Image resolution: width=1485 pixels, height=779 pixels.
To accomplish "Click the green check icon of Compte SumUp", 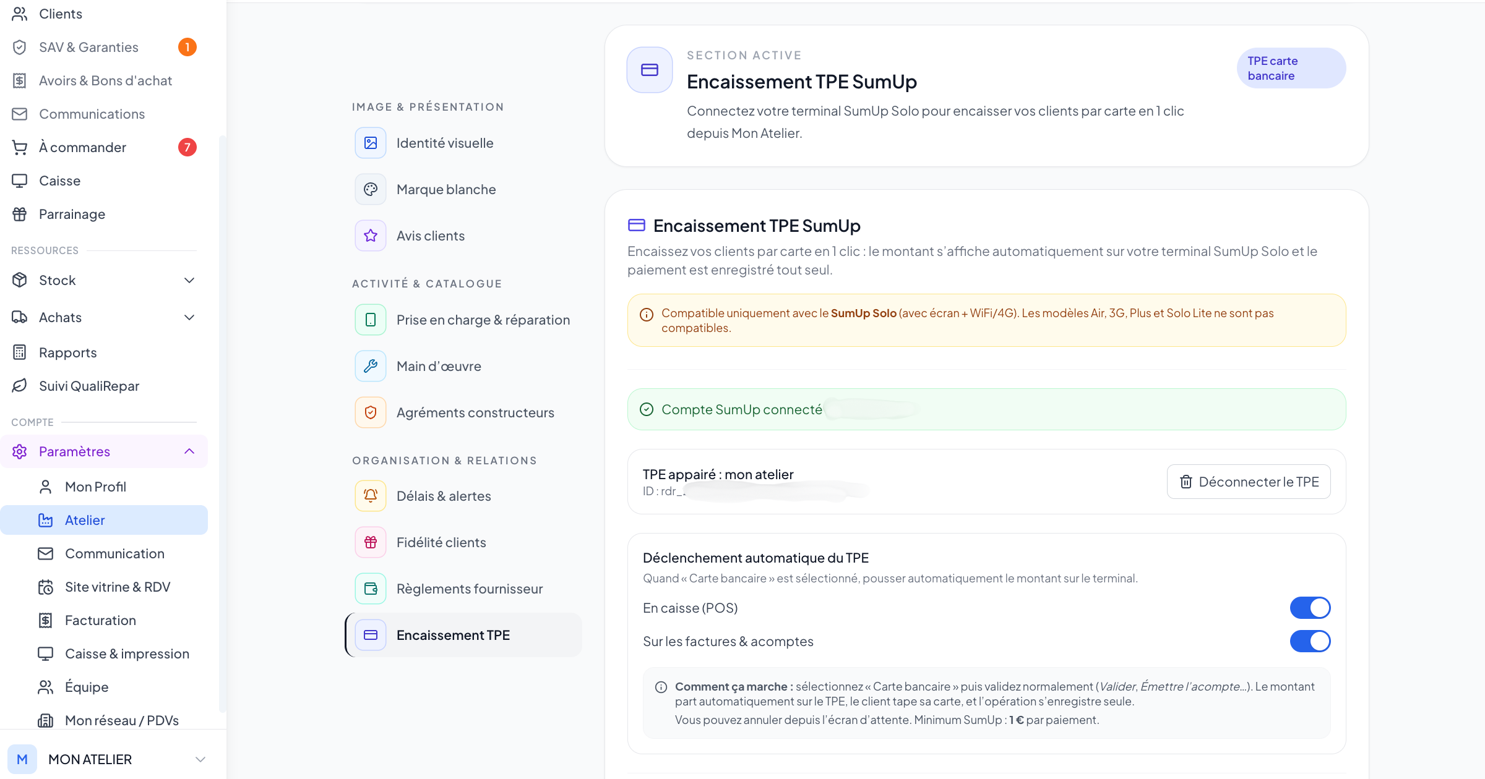I will (x=646, y=409).
